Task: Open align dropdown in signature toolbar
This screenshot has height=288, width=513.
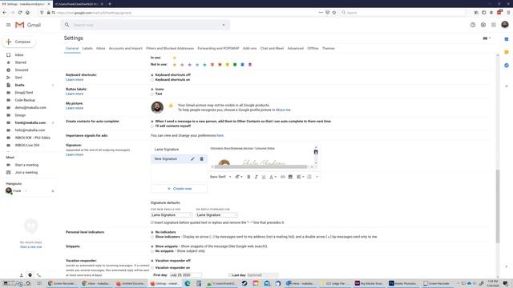Action: 300,177
